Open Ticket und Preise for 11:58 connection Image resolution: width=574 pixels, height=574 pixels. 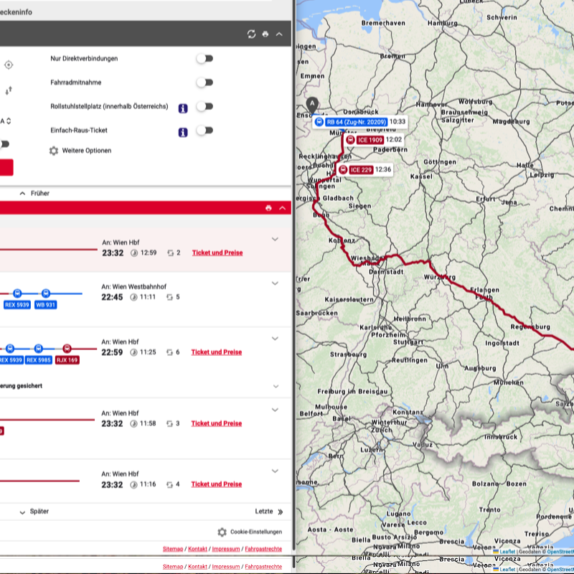(x=217, y=423)
